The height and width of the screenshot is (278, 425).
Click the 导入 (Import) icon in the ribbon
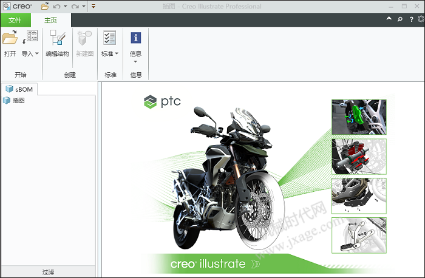30,38
